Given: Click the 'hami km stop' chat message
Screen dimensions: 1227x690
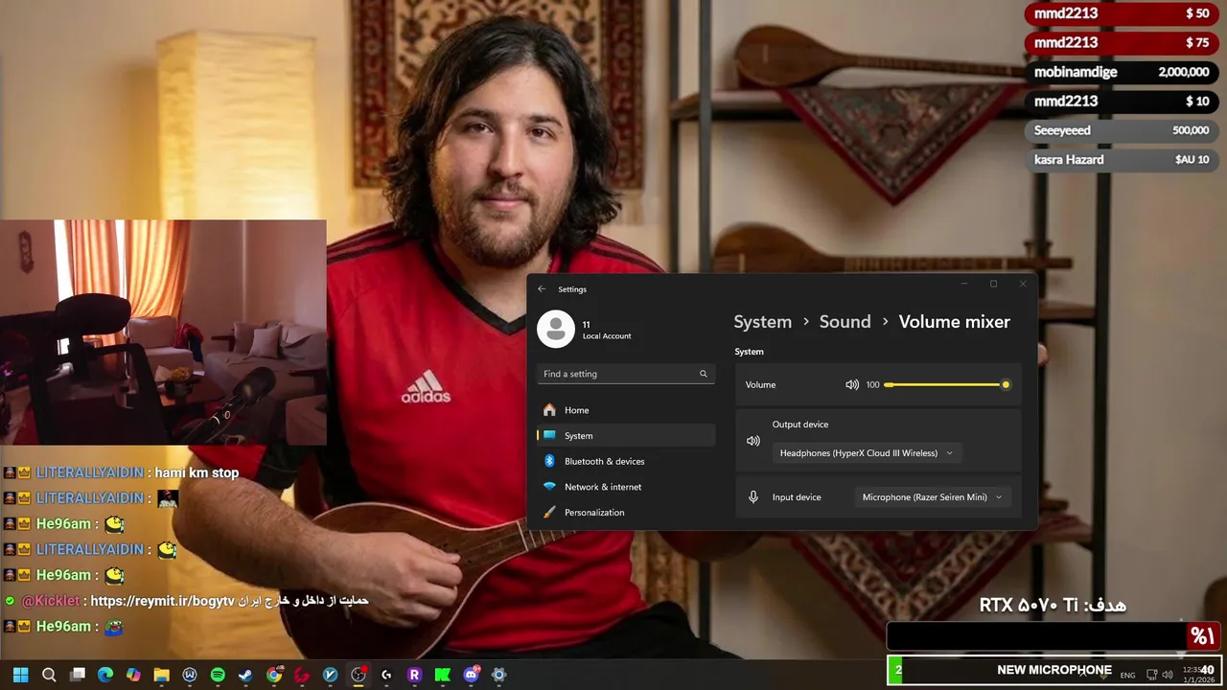Looking at the screenshot, I should (197, 472).
